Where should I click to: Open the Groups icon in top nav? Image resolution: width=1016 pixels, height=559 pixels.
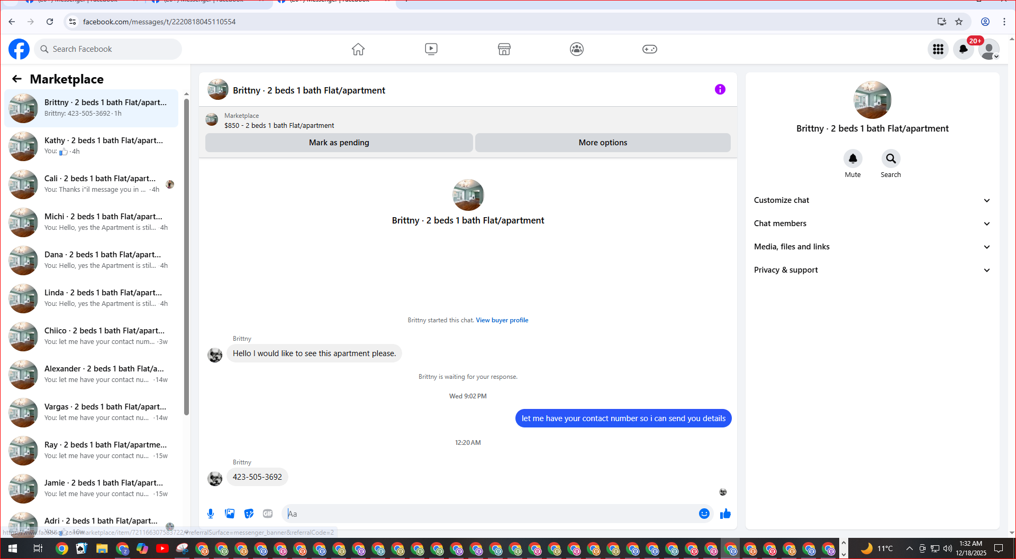coord(577,49)
